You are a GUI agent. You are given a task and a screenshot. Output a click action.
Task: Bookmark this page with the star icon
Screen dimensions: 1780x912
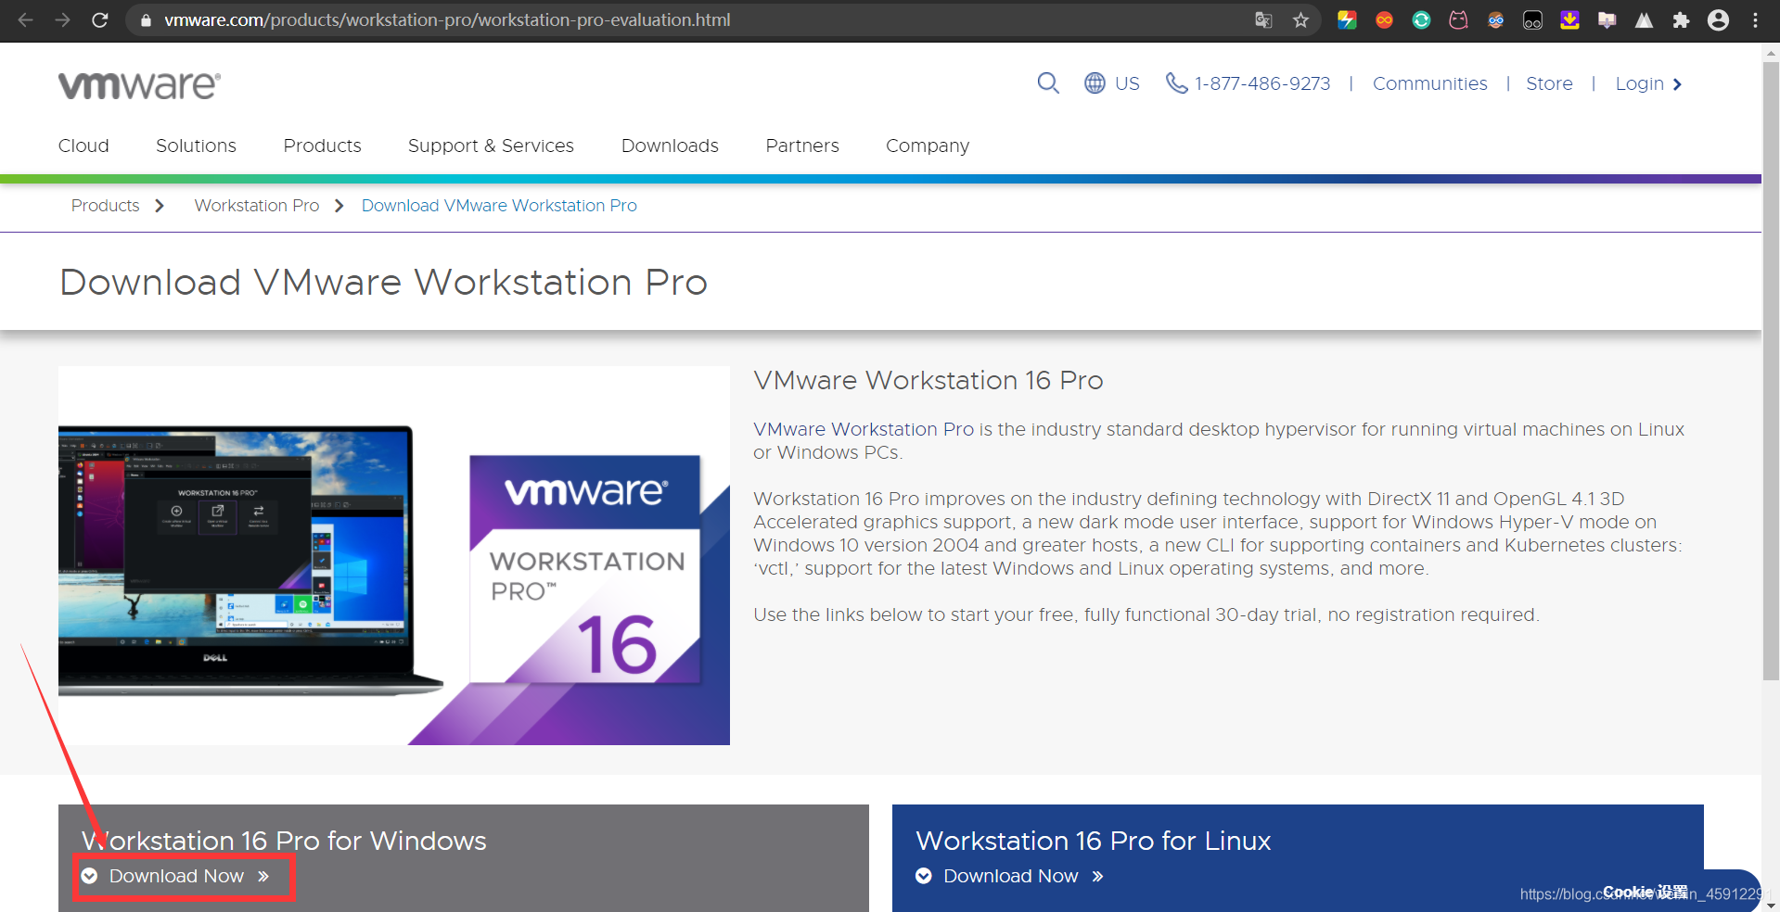(x=1300, y=19)
